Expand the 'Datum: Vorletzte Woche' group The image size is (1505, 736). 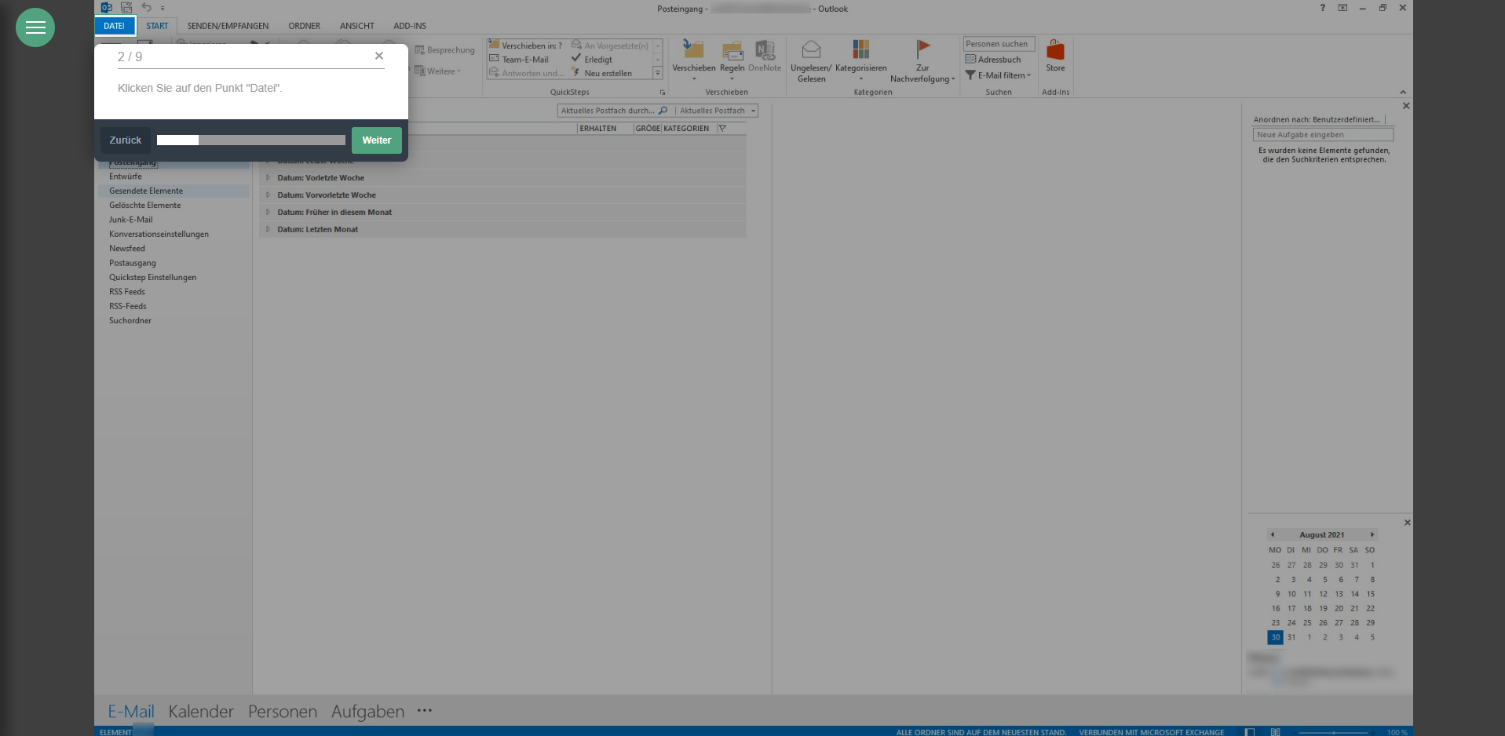[268, 178]
